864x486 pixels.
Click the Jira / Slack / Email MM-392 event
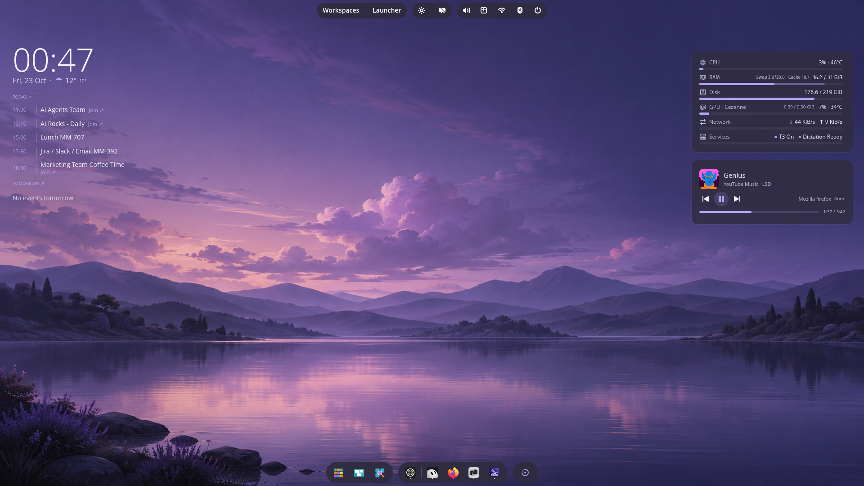click(x=79, y=151)
